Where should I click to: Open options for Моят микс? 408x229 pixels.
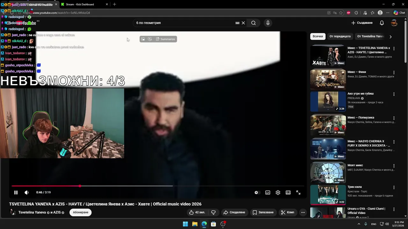(394, 166)
